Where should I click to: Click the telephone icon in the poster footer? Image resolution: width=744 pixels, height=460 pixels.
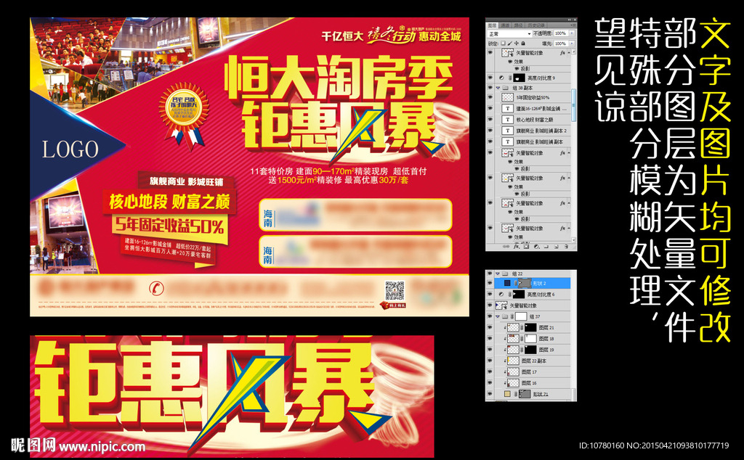click(x=156, y=287)
